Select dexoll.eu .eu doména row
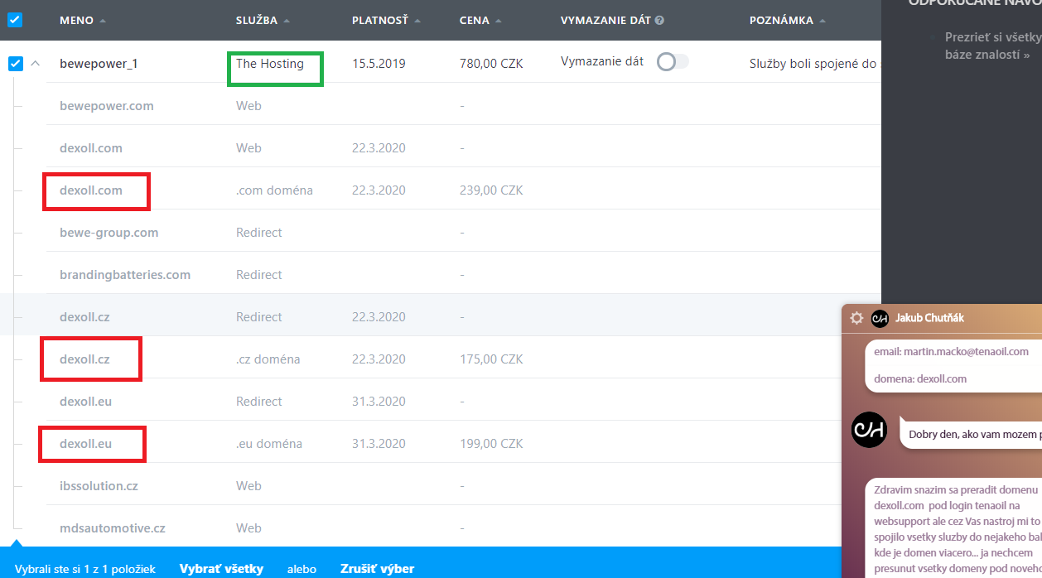 (85, 444)
